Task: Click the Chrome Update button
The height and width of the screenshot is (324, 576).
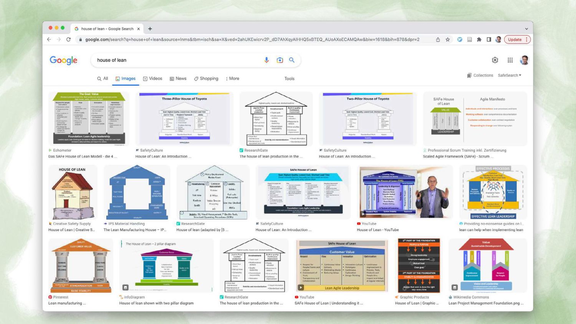Action: pos(517,39)
